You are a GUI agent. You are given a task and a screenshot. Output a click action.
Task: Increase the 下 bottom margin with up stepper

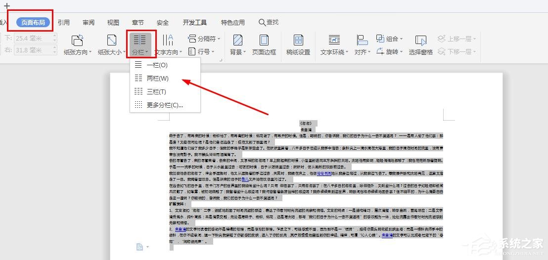pyautogui.click(x=54, y=36)
